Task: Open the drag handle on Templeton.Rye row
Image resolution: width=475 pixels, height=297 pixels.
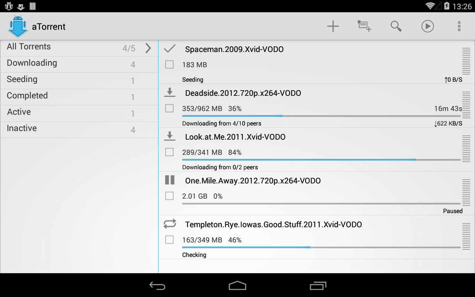Action: pyautogui.click(x=467, y=236)
